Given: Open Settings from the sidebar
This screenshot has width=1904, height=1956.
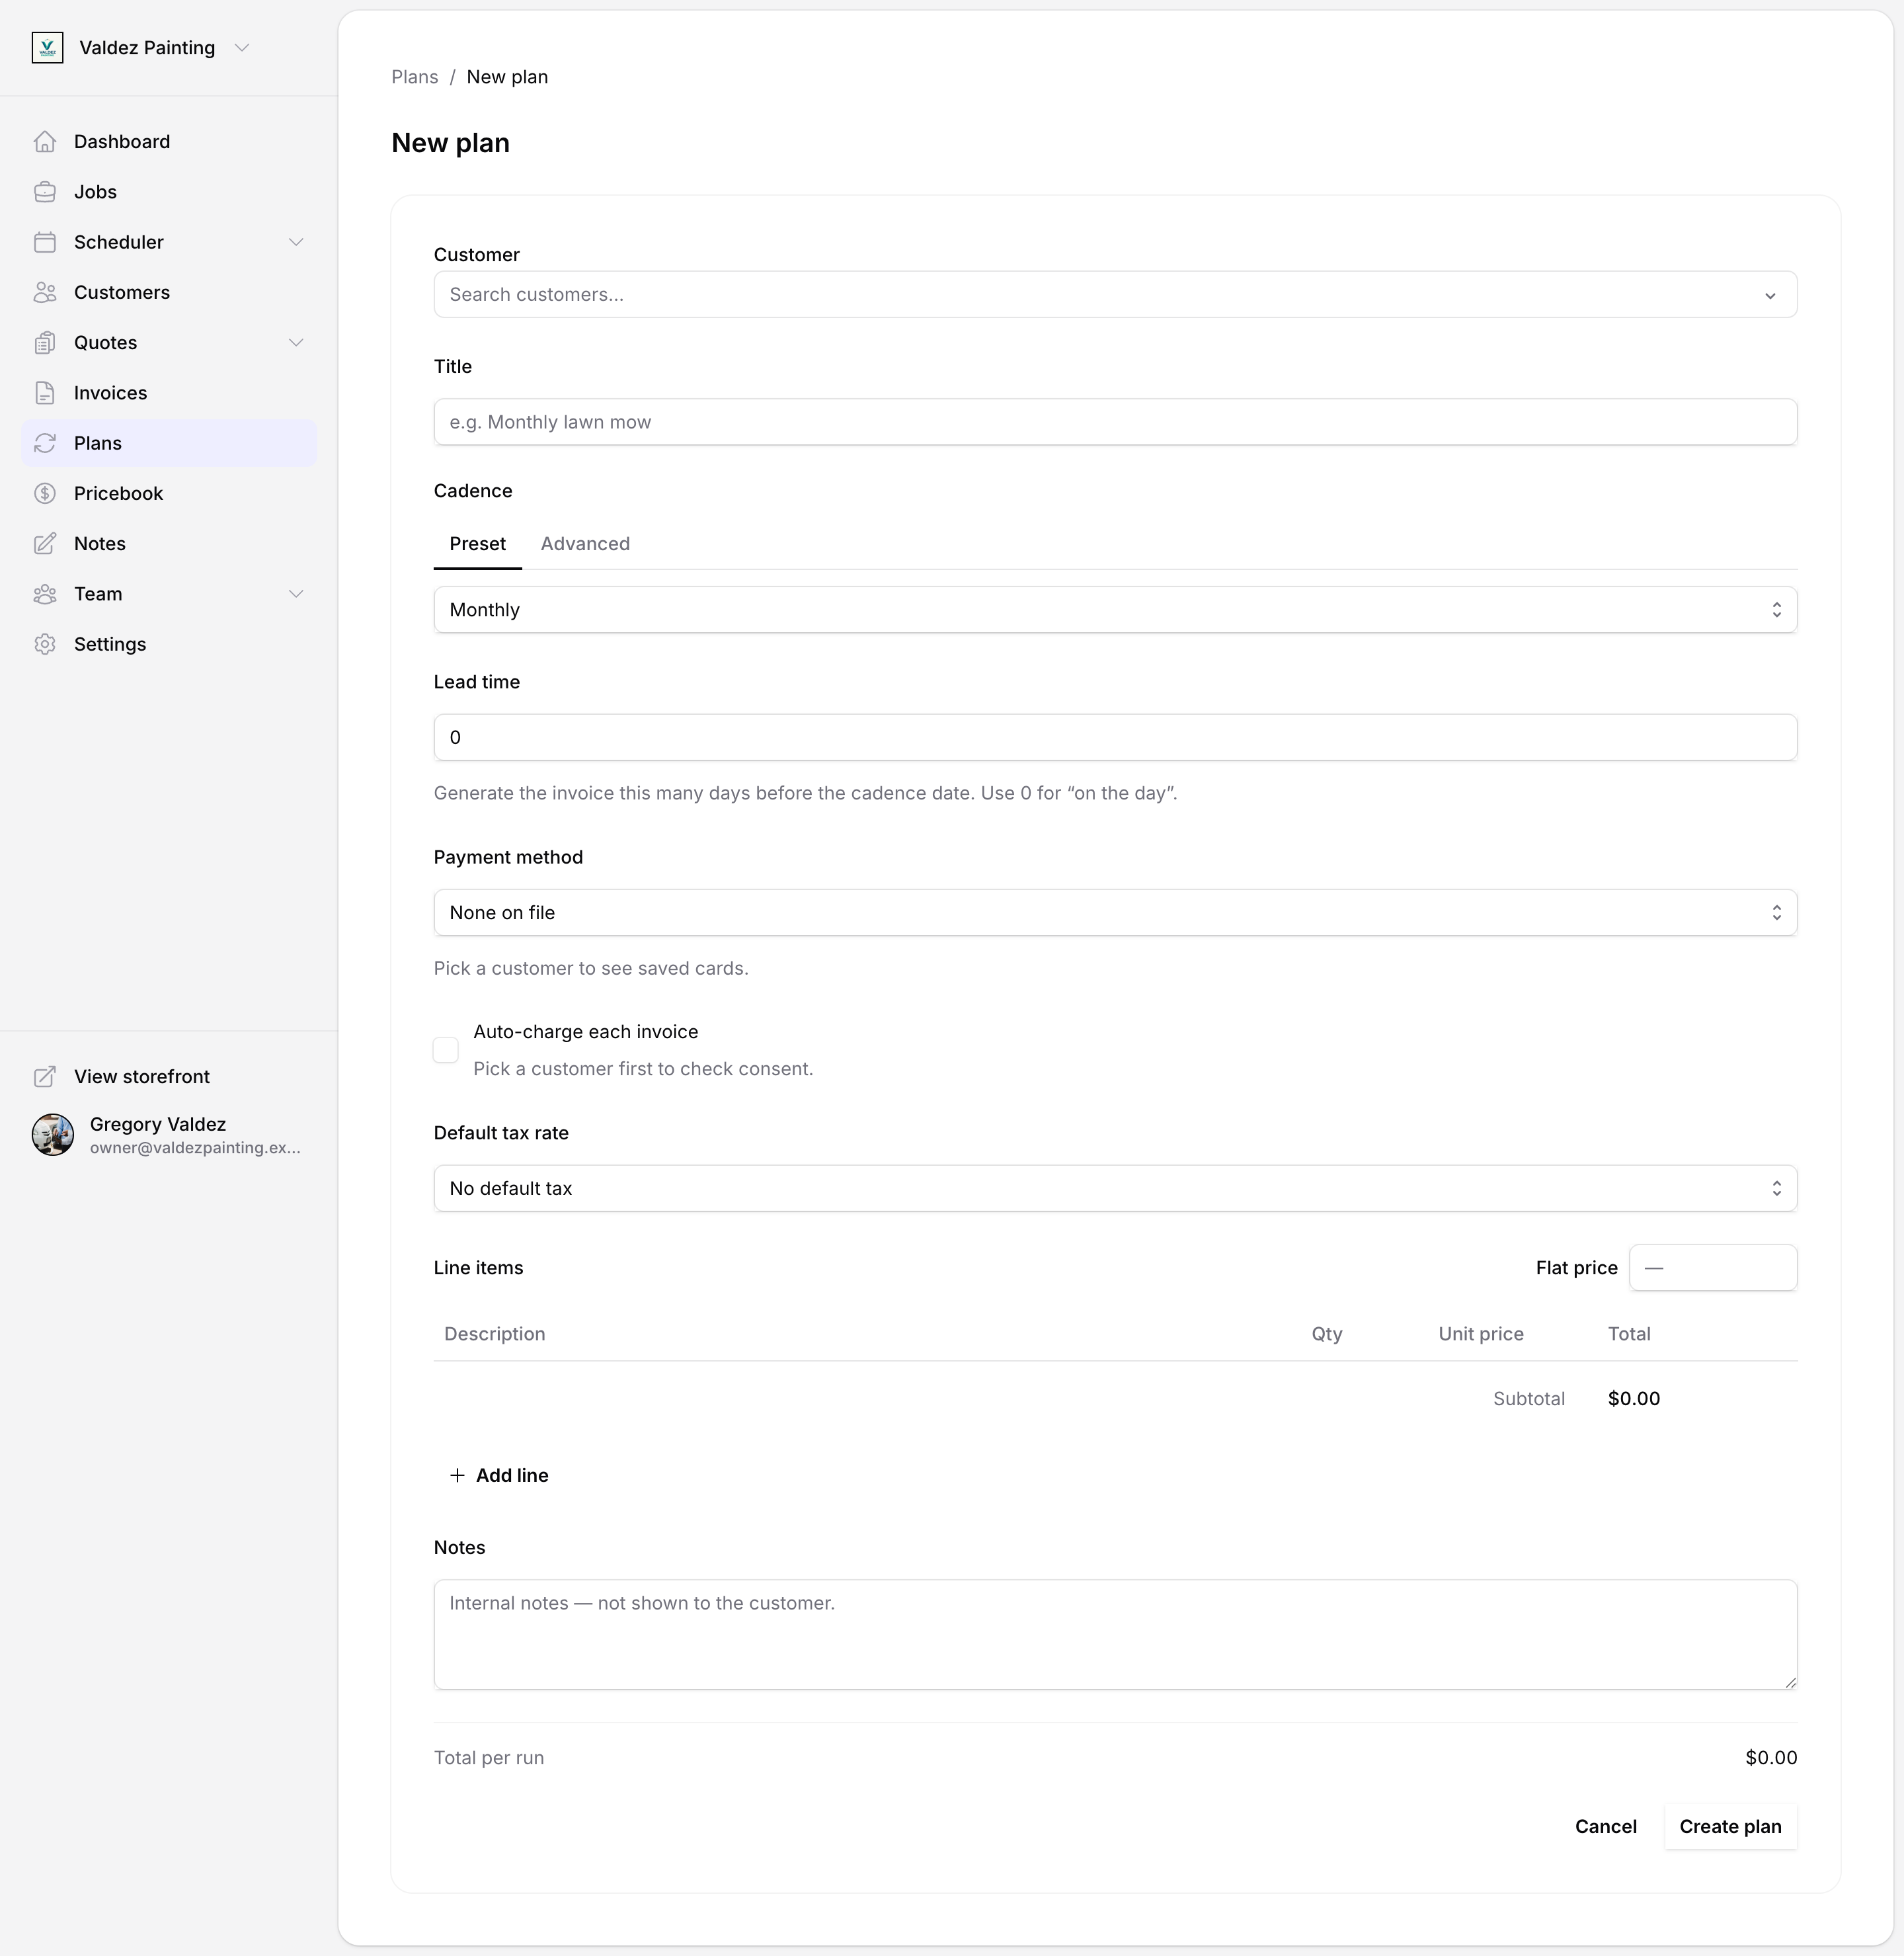Looking at the screenshot, I should pyautogui.click(x=169, y=644).
